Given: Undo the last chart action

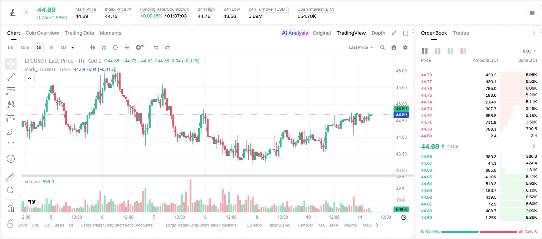Looking at the screenshot, I should [156, 47].
